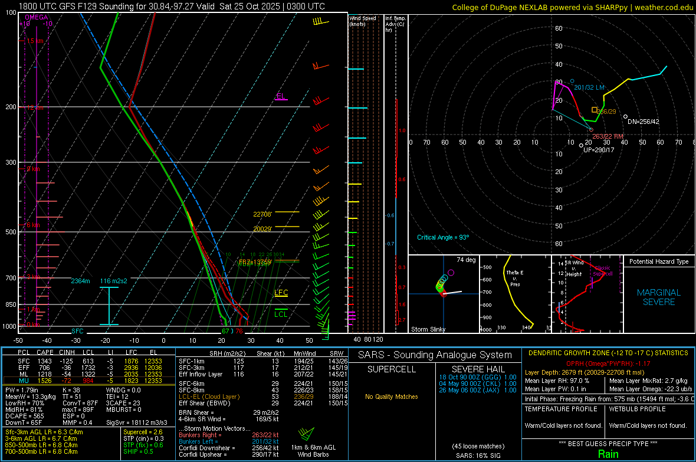Click the No Quality Matches supercell text
The image size is (696, 462).
click(392, 397)
